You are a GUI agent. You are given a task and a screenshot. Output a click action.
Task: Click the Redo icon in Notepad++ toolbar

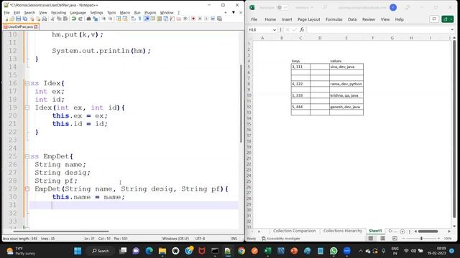point(80,19)
